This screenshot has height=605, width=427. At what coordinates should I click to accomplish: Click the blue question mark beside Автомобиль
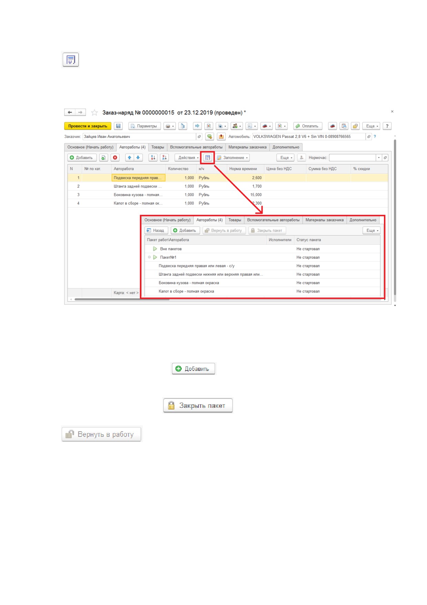point(375,137)
